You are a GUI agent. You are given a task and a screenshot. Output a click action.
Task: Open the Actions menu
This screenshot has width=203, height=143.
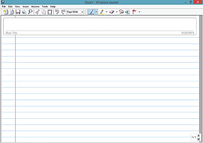35,6
